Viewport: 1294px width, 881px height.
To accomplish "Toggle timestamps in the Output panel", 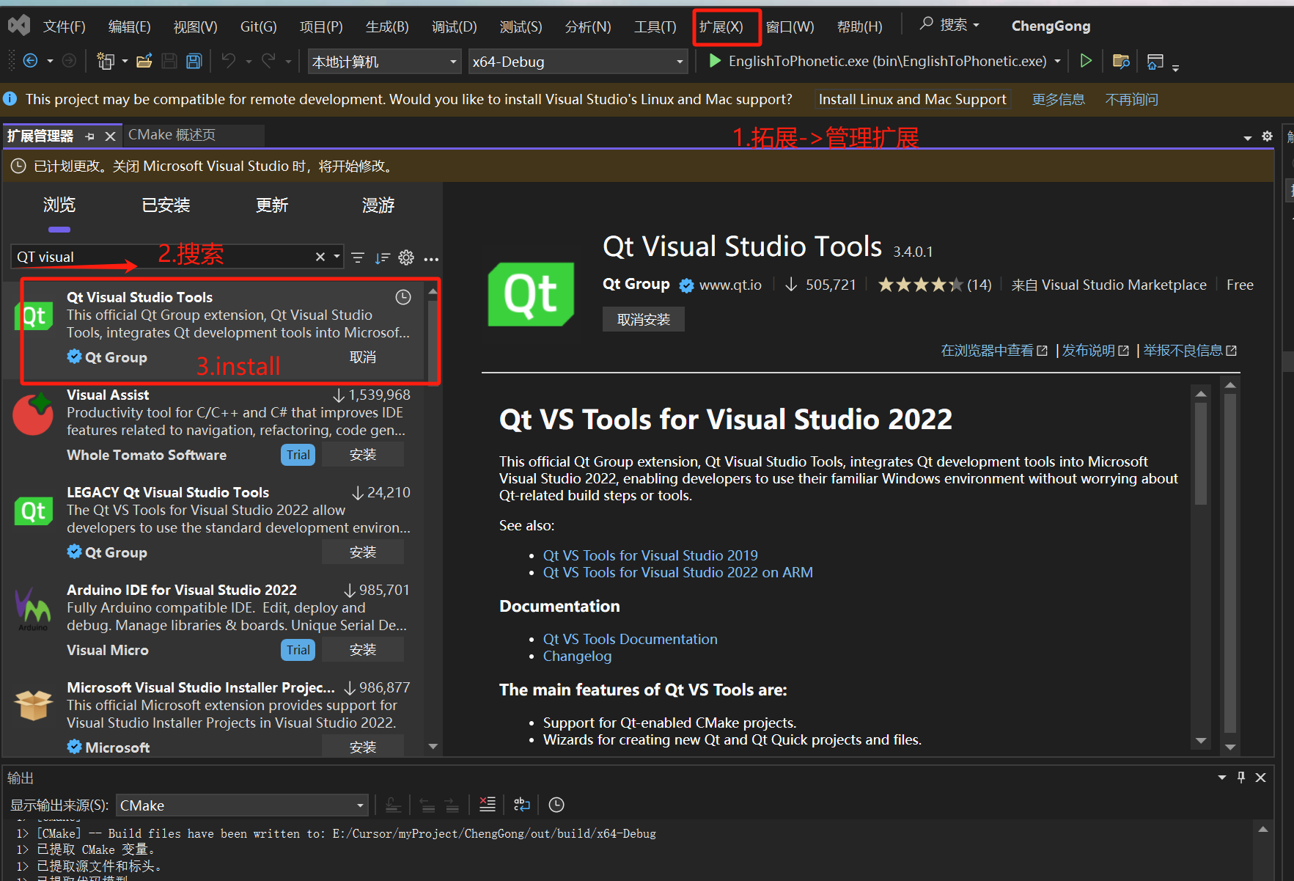I will [x=556, y=805].
